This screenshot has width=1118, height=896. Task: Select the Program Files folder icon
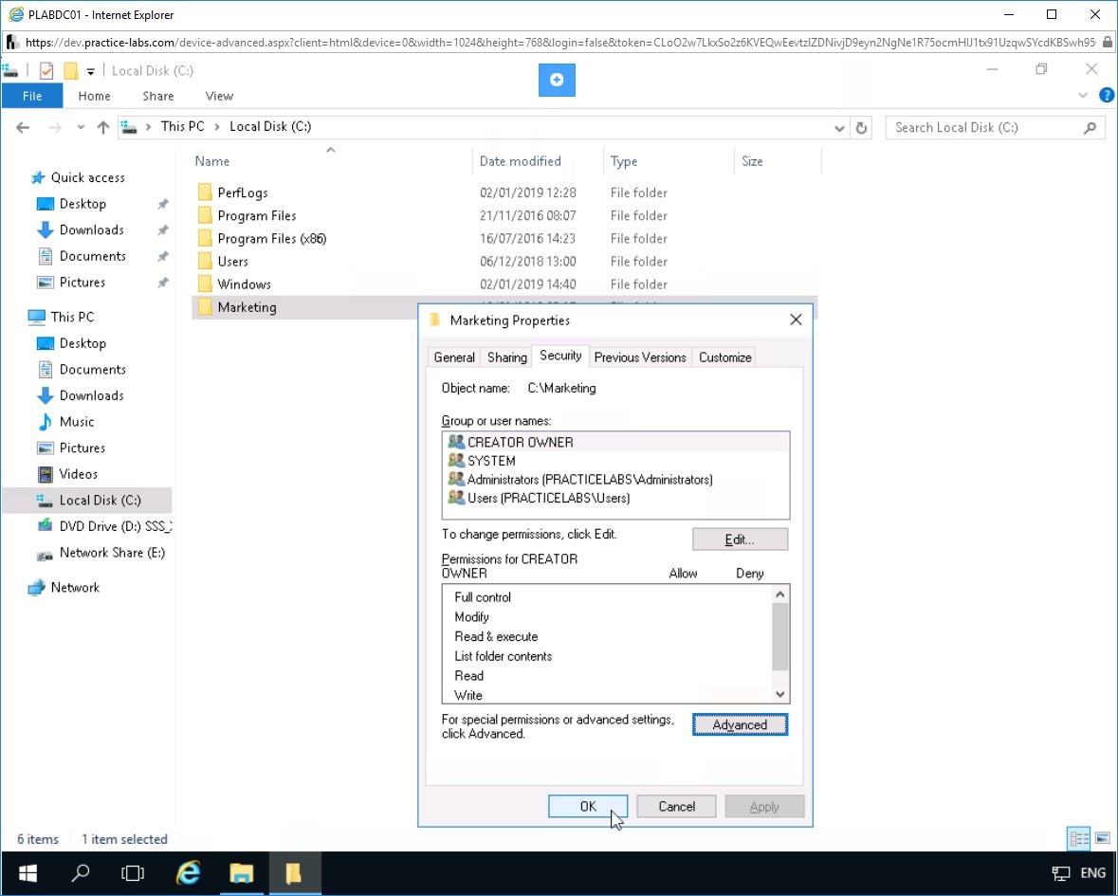[206, 215]
